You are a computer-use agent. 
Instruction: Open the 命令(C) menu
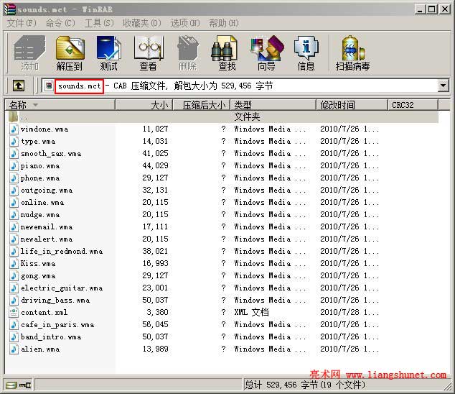(60, 23)
